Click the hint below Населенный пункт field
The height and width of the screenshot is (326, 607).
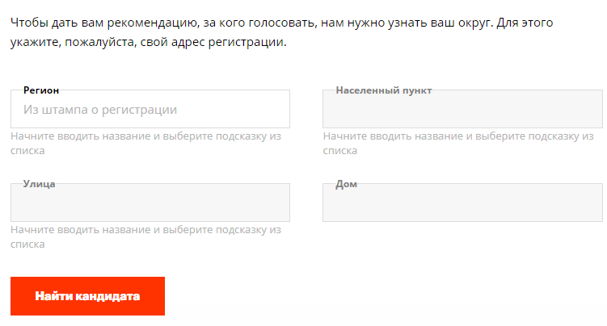tap(457, 136)
